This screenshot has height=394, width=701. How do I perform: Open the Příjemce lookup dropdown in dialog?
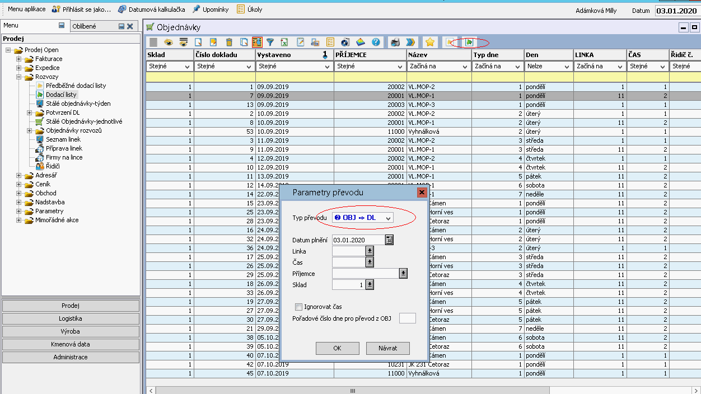pos(403,273)
